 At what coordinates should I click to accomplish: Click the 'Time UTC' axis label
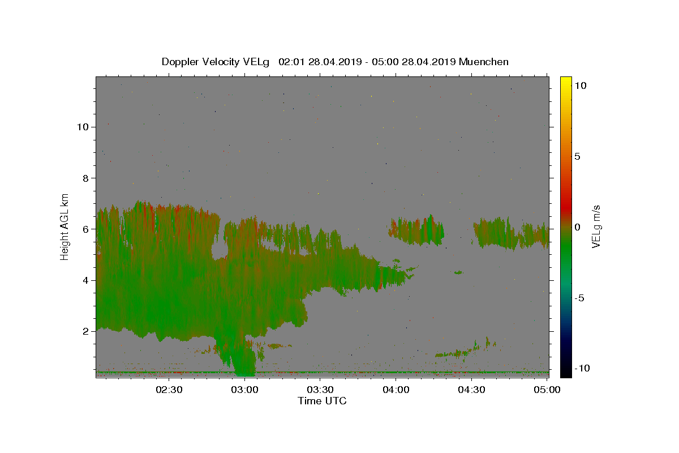tap(322, 401)
